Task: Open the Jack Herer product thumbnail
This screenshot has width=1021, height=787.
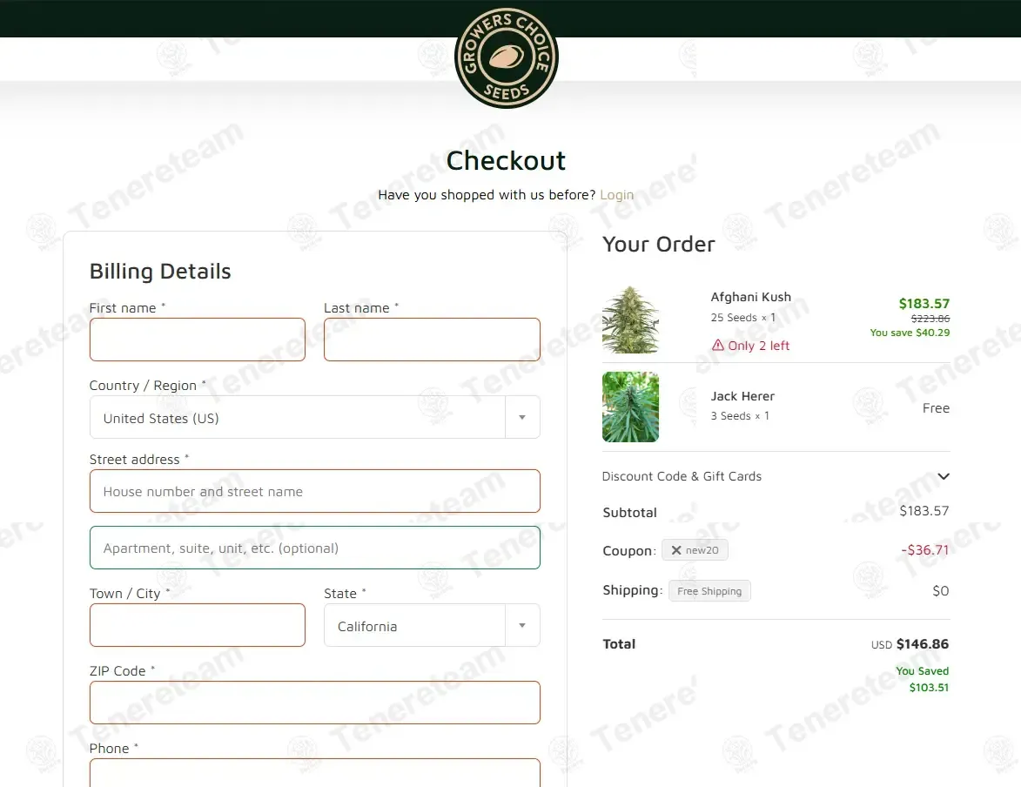Action: pyautogui.click(x=630, y=407)
